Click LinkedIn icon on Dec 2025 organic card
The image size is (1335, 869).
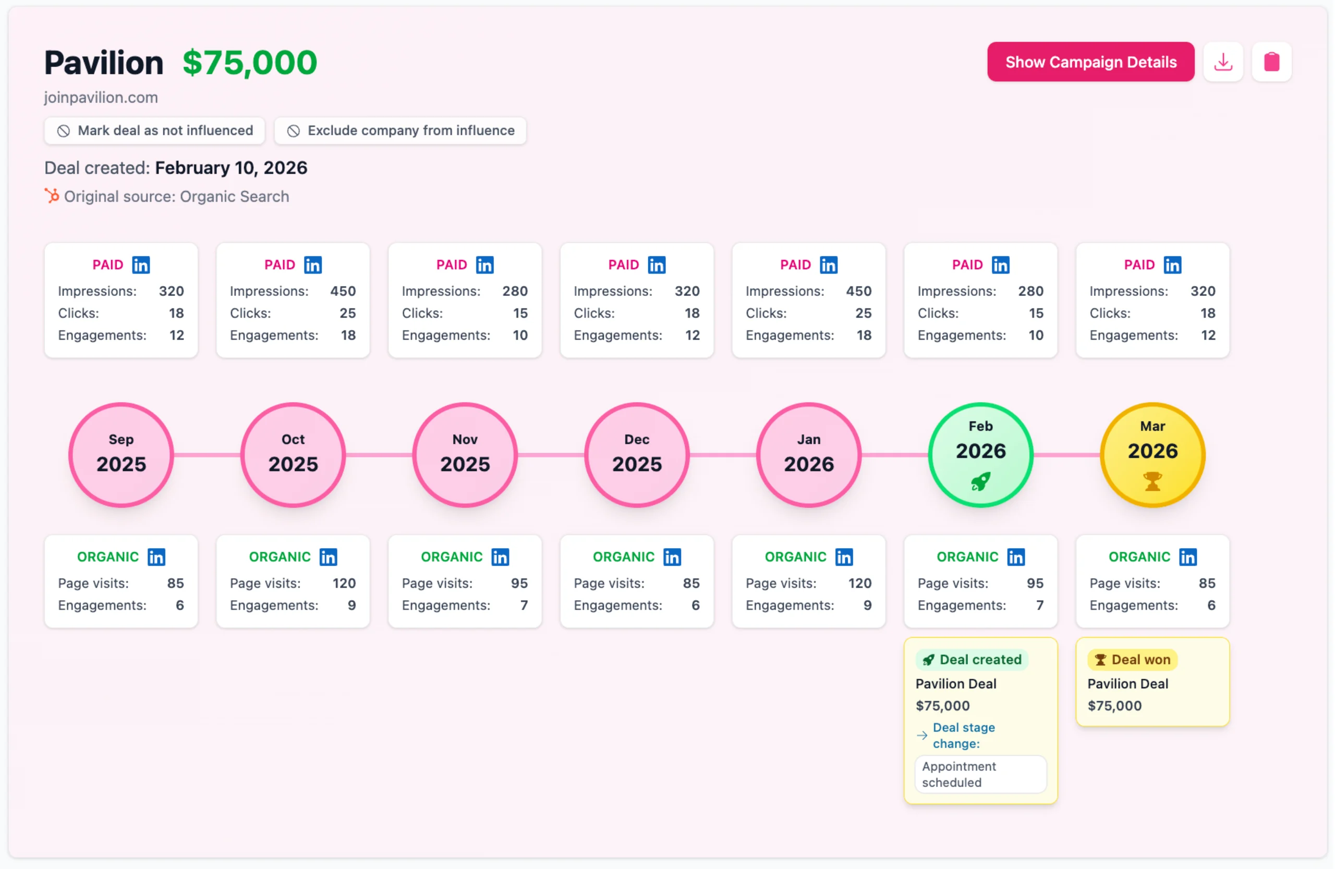(672, 557)
